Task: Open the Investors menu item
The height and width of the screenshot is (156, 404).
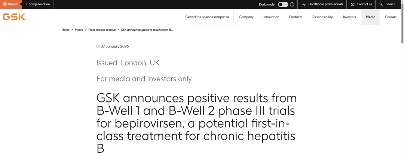Action: point(349,17)
